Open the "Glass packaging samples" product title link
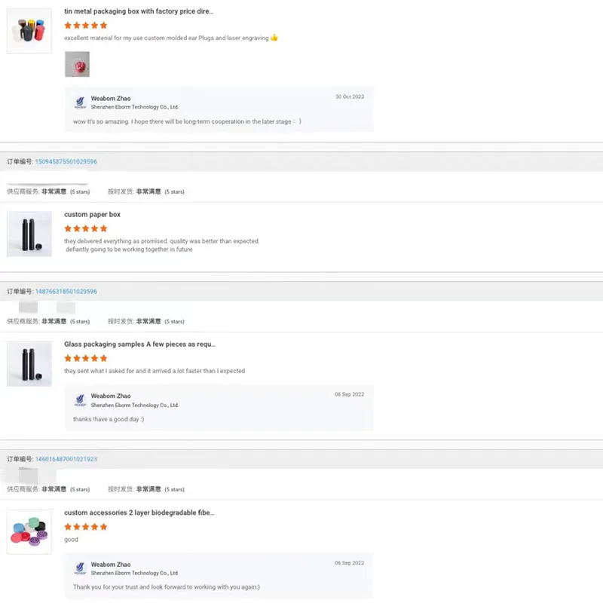603x603 pixels. click(139, 344)
